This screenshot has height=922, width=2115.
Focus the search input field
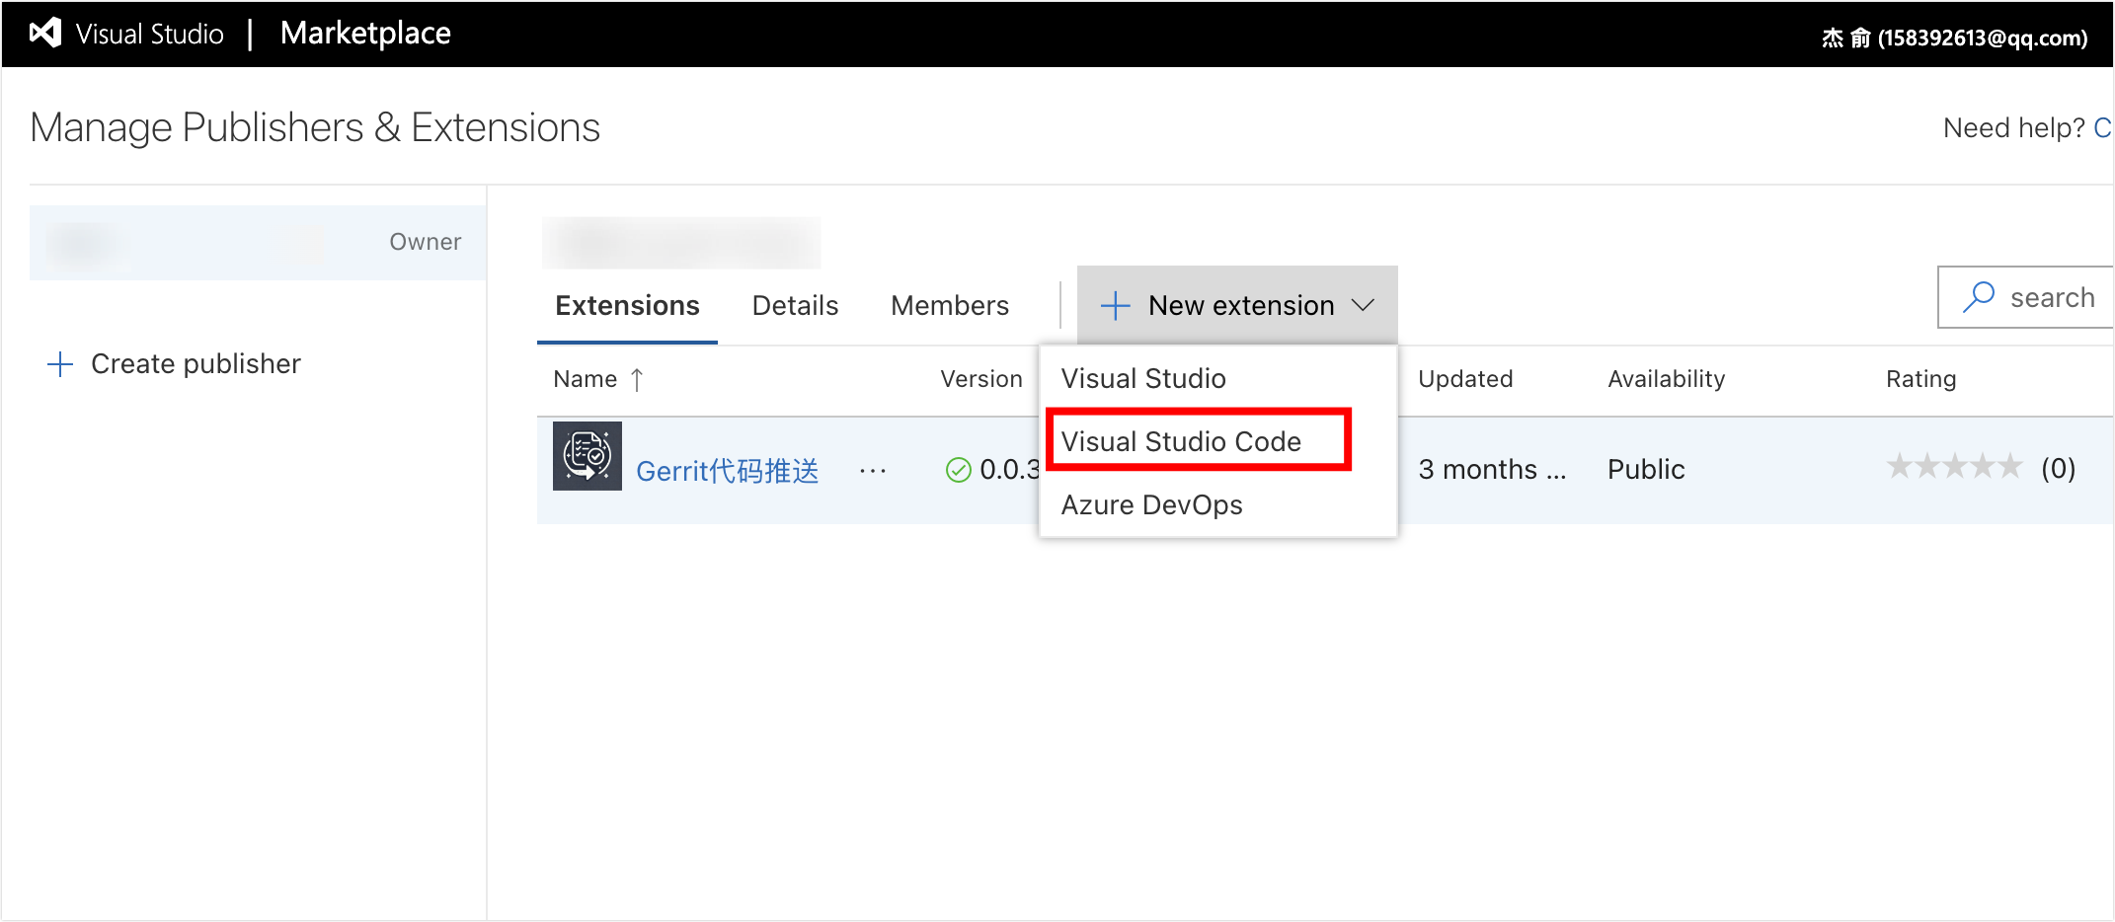2026,297
